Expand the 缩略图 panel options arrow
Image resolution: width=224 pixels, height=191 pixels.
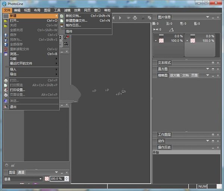tap(208, 75)
